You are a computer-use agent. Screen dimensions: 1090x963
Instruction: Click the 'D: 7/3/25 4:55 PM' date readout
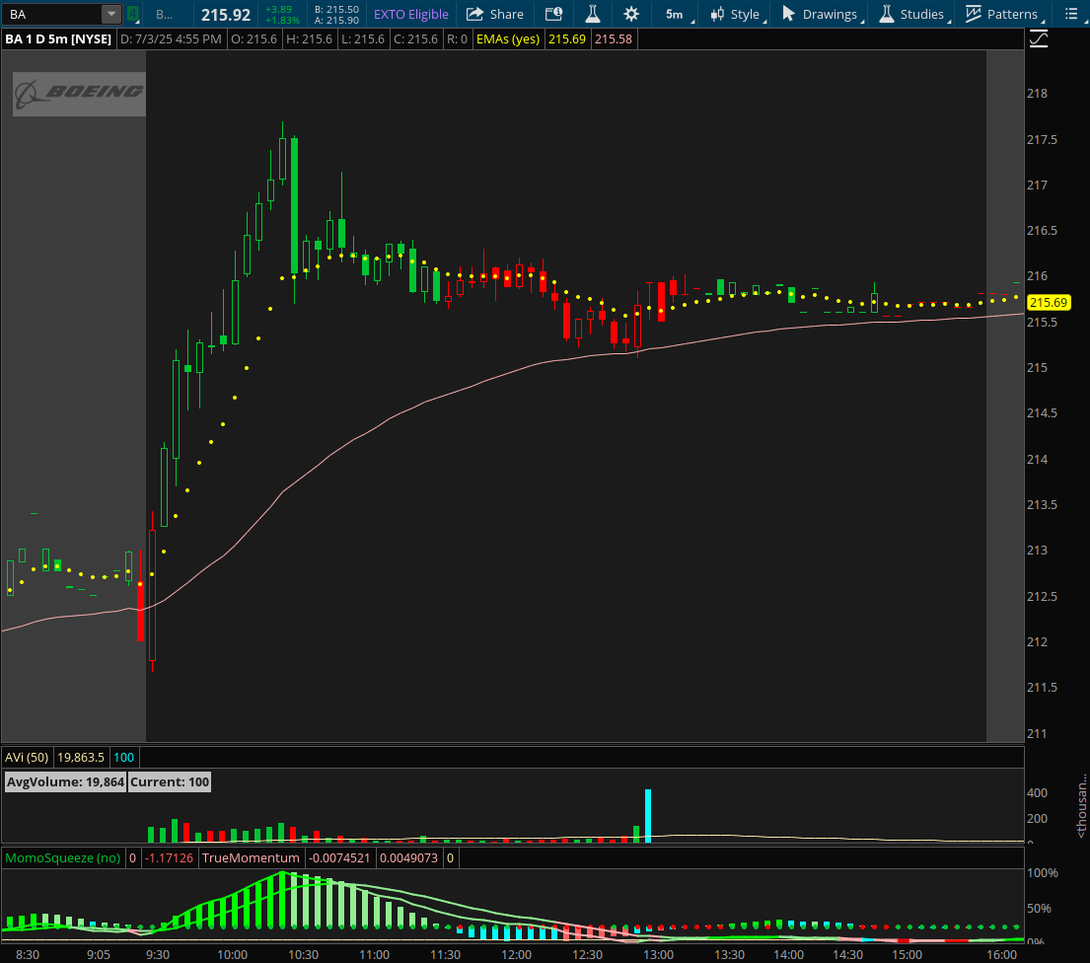tap(171, 38)
